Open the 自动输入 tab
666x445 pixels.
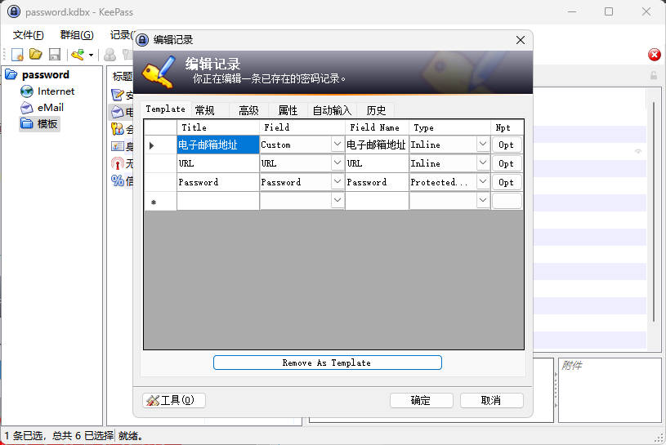tap(332, 110)
